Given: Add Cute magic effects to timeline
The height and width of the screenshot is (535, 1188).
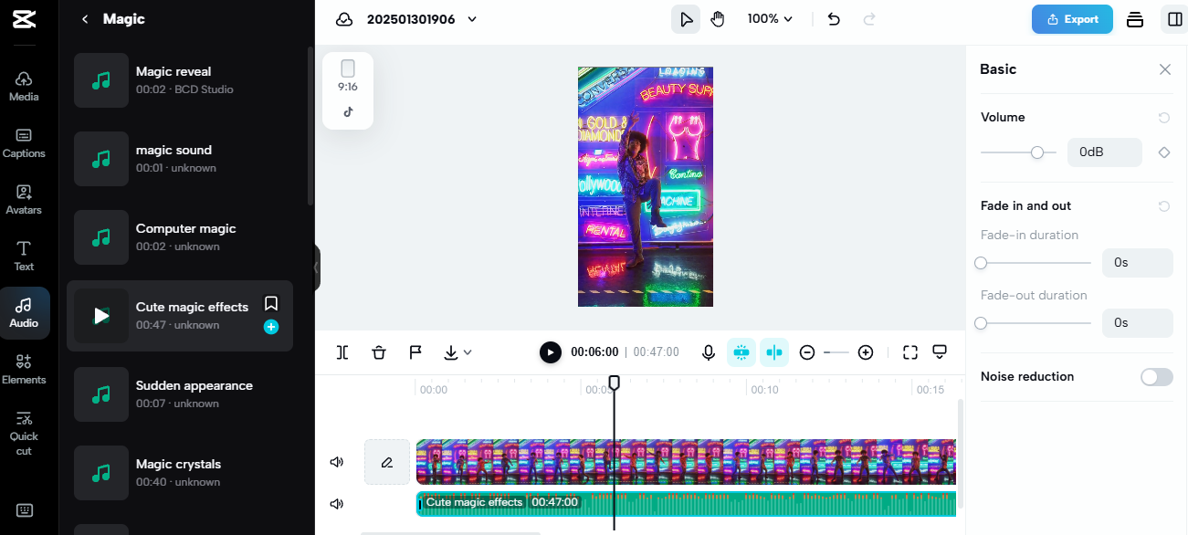Looking at the screenshot, I should tap(271, 327).
